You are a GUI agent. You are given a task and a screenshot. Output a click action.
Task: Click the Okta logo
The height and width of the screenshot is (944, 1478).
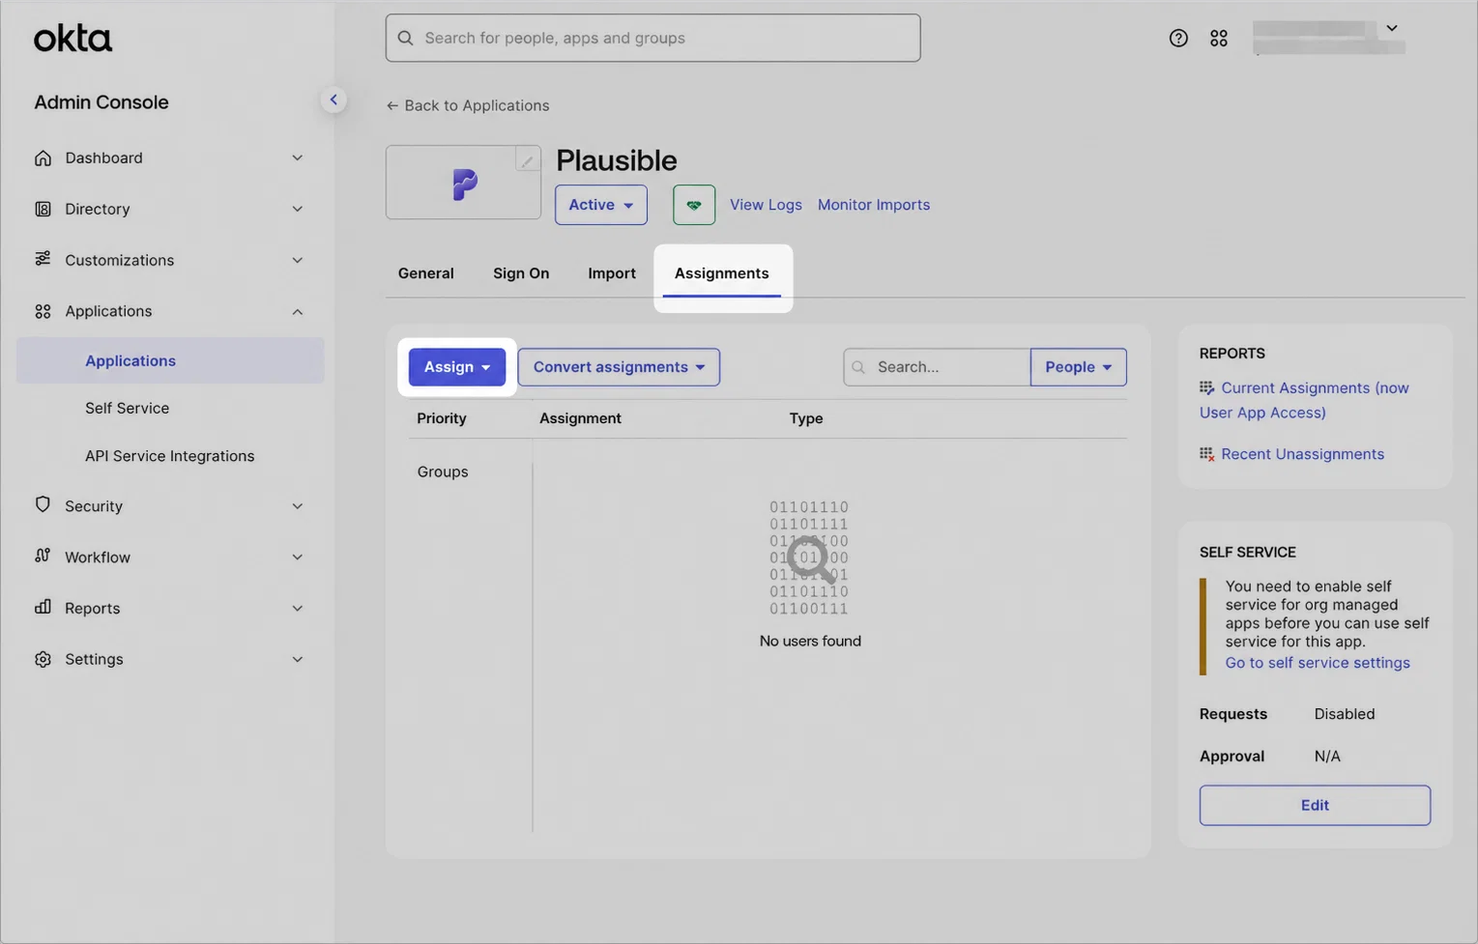click(72, 39)
